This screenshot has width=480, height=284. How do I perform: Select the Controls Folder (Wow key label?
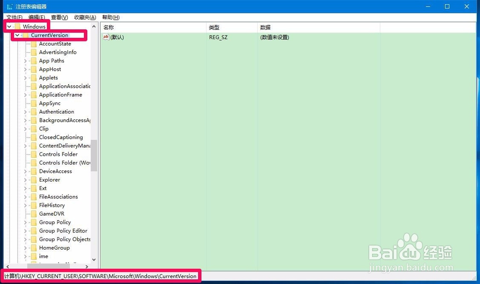65,163
